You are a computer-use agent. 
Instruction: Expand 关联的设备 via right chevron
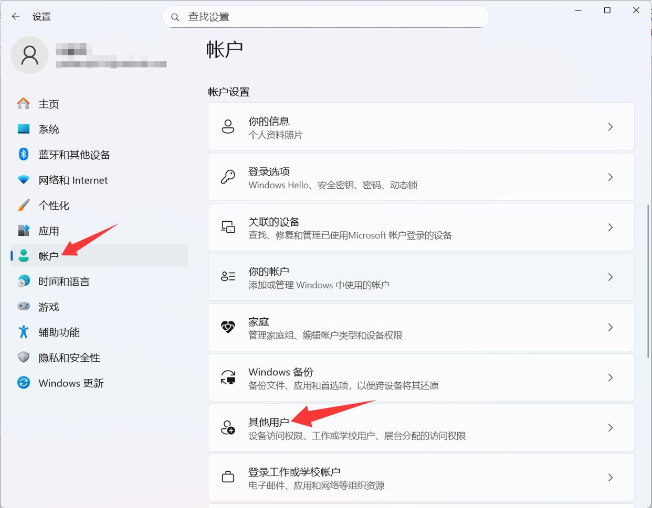[x=610, y=227]
